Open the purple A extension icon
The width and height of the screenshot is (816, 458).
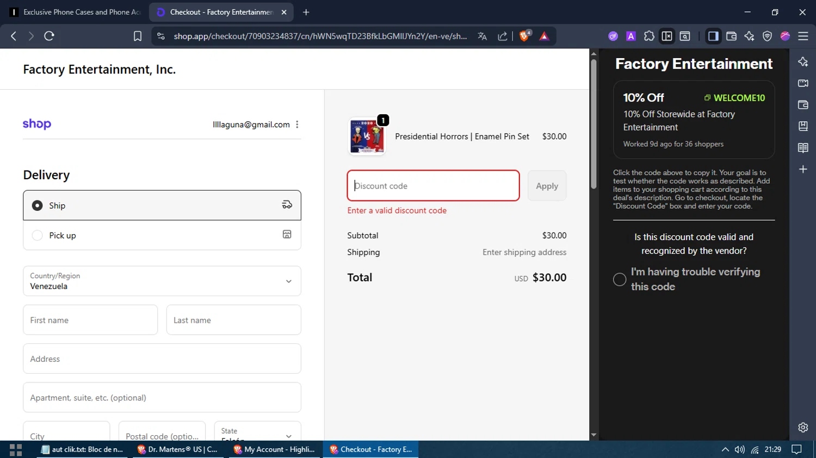tap(631, 36)
